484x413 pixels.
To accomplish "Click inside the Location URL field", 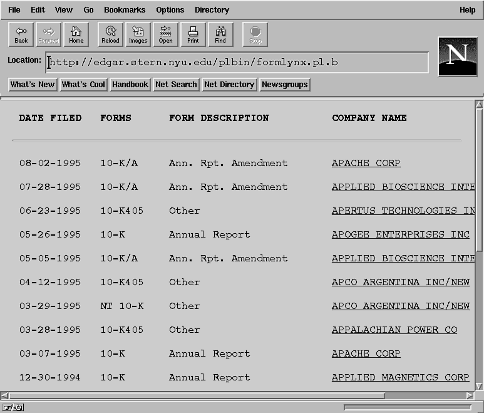I will [238, 62].
